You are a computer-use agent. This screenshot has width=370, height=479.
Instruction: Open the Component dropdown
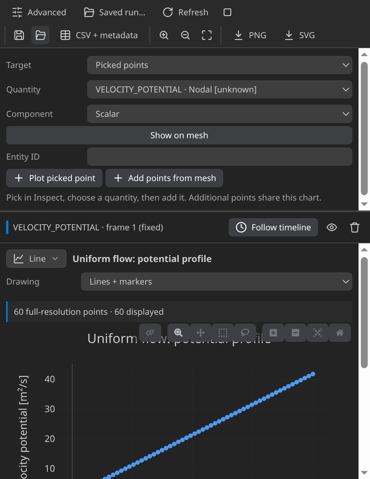click(x=220, y=114)
